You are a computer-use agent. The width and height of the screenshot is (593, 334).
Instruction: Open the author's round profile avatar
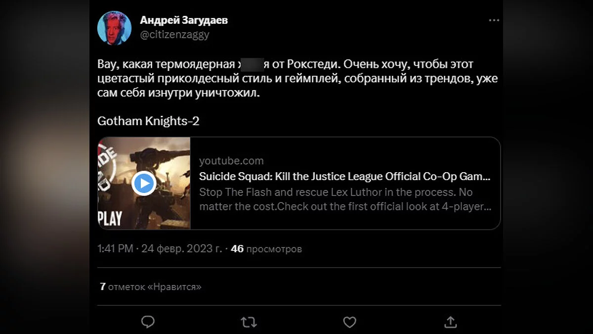115,28
